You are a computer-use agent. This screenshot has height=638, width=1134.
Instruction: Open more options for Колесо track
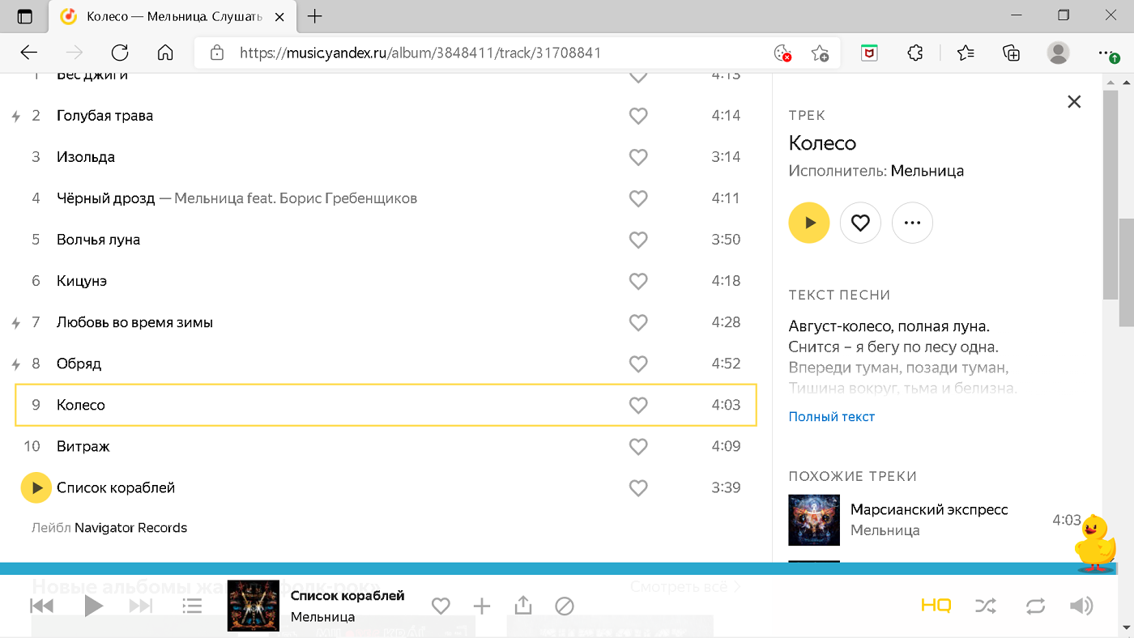pos(912,223)
